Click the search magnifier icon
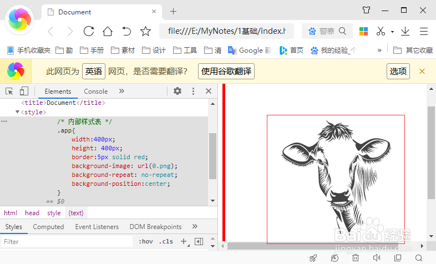The image size is (436, 264). click(343, 31)
